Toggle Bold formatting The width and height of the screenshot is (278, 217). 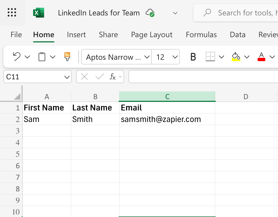(193, 57)
